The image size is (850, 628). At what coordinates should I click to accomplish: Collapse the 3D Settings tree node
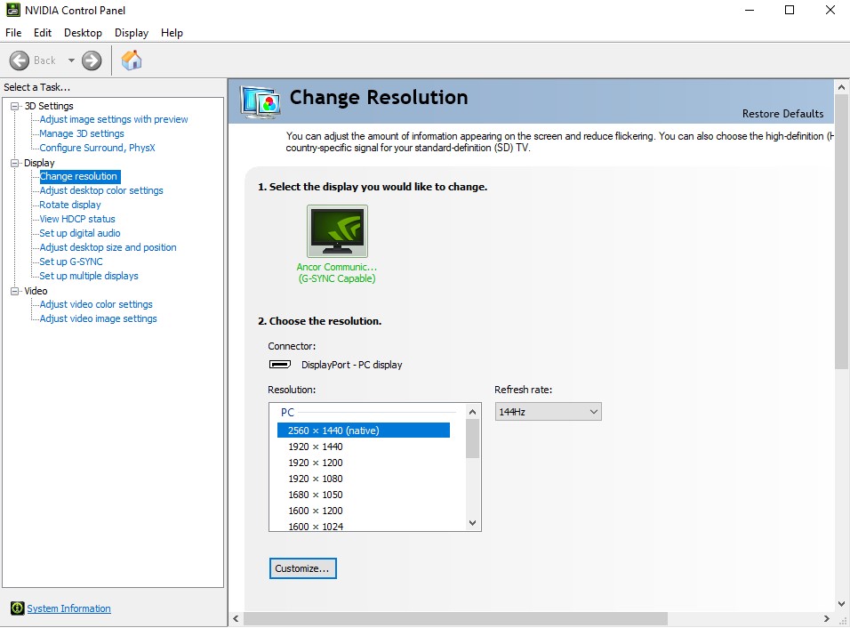click(14, 106)
